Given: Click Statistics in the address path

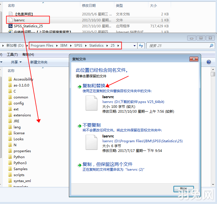Looking at the screenshot, I should click(96, 45).
